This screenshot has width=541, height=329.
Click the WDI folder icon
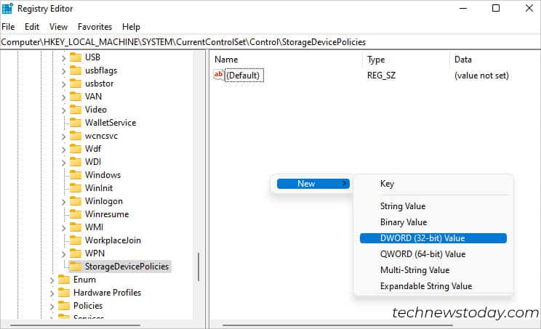pos(76,161)
